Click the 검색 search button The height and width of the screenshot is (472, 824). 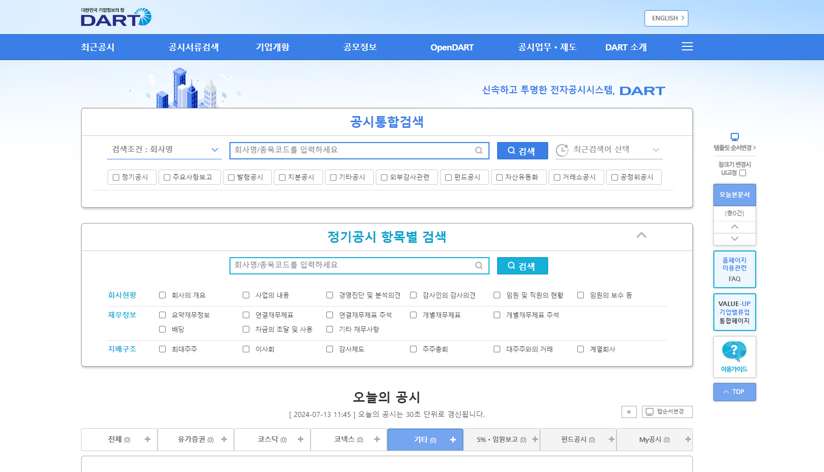522,150
